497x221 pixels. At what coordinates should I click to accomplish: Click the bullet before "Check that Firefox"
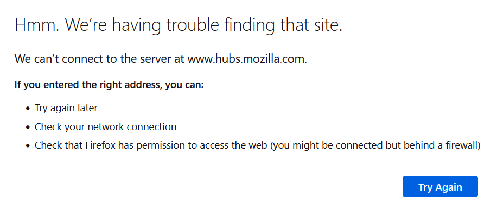pos(28,146)
